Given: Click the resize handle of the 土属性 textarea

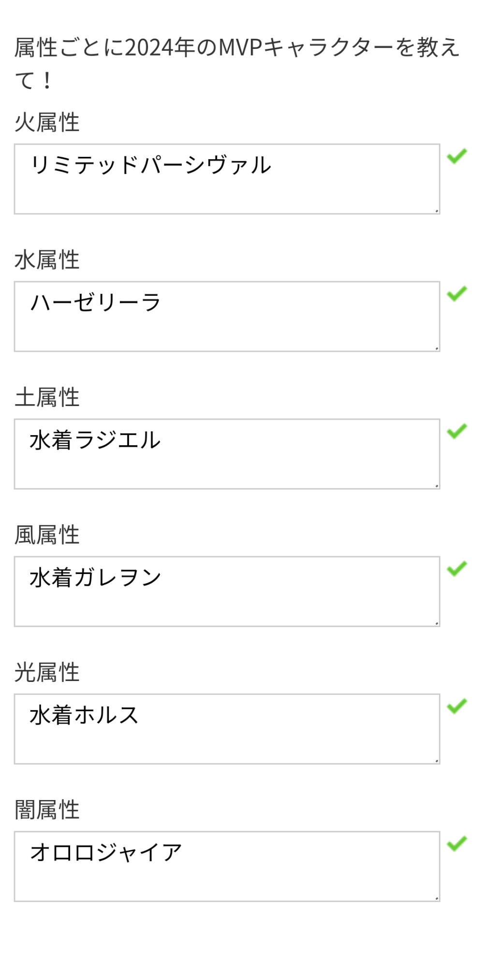Looking at the screenshot, I should coord(436,485).
